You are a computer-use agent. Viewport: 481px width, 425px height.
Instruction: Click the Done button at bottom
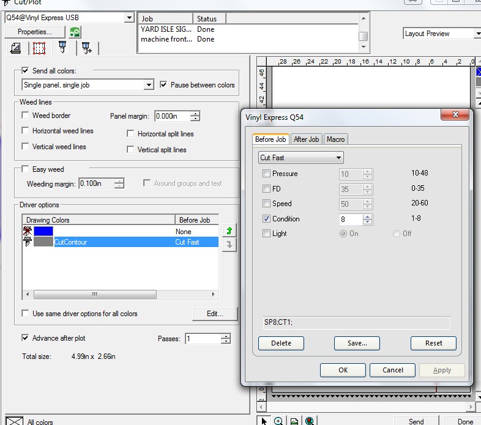coord(463,421)
